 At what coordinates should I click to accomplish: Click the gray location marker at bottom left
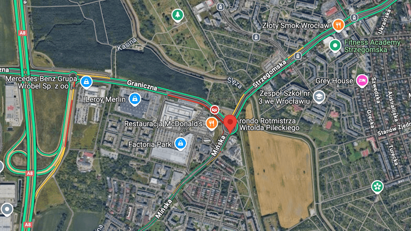point(6,210)
